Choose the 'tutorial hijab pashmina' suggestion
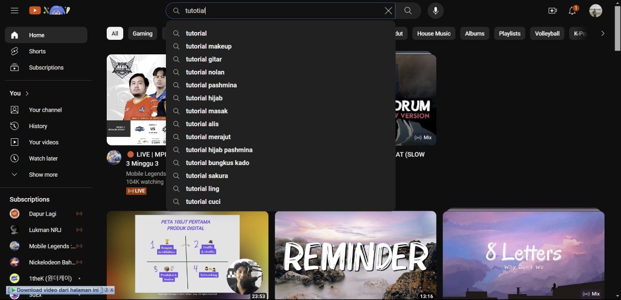This screenshot has width=621, height=300. coord(219,150)
